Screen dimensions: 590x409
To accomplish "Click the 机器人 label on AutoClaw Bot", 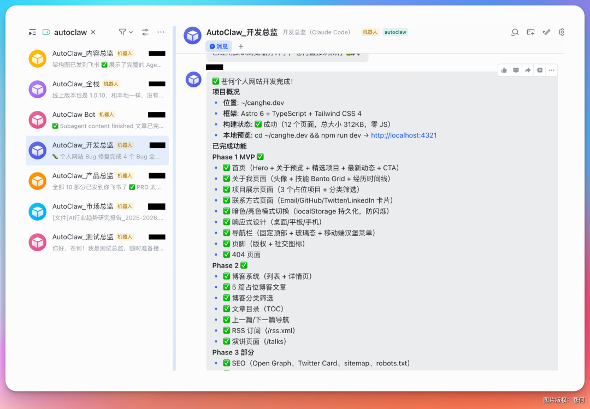I will coord(107,115).
